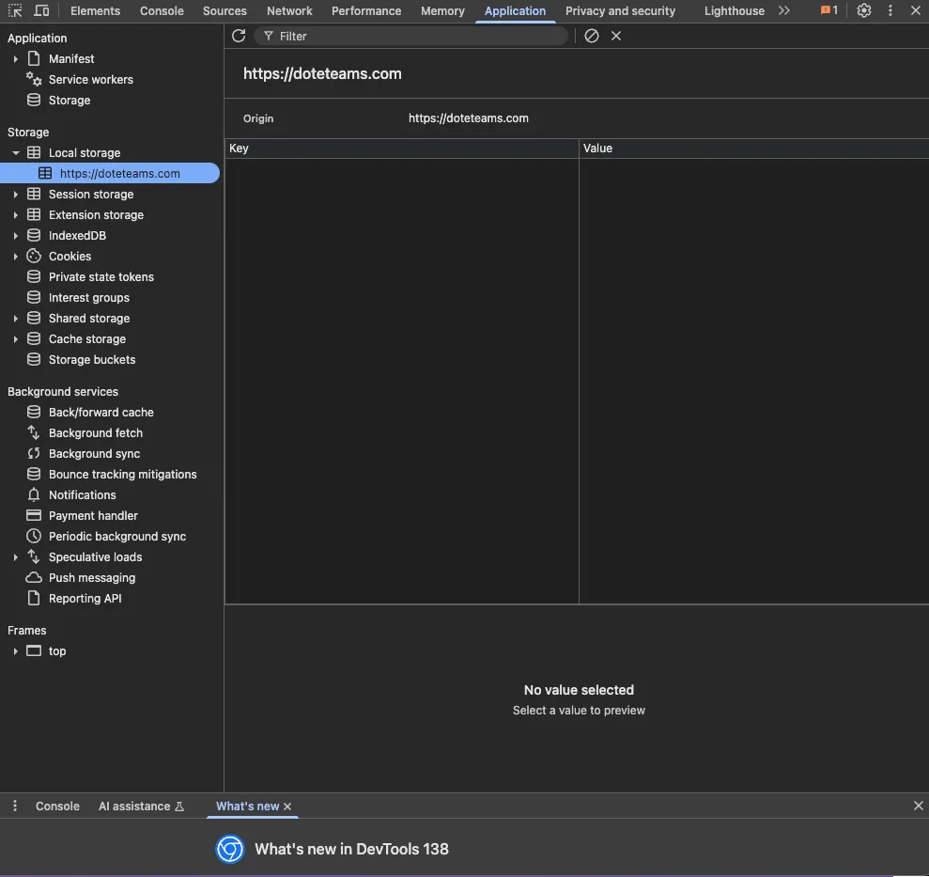
Task: Open Console tab in bottom drawer
Action: pyautogui.click(x=57, y=806)
